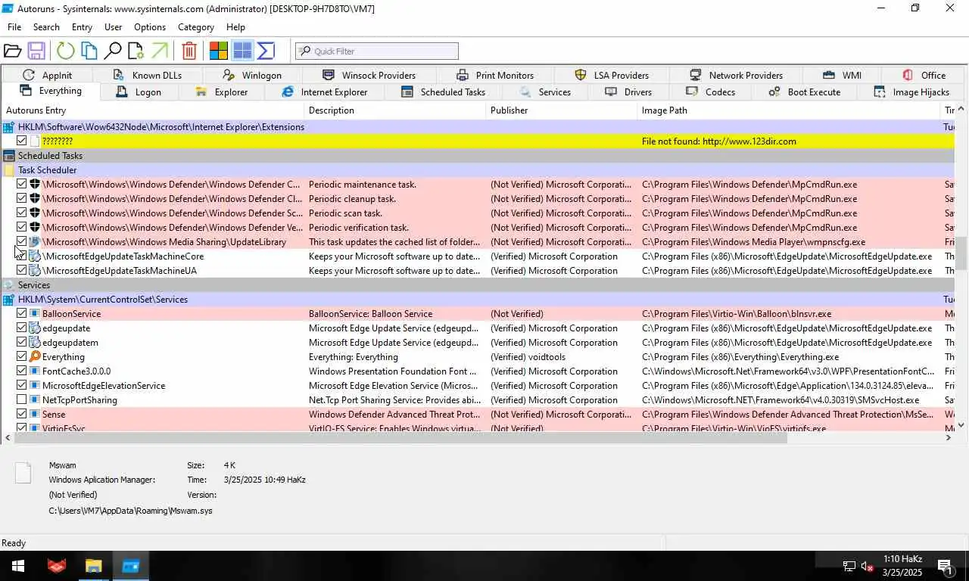Image resolution: width=969 pixels, height=581 pixels.
Task: Click the muted volume tray icon
Action: pos(868,566)
